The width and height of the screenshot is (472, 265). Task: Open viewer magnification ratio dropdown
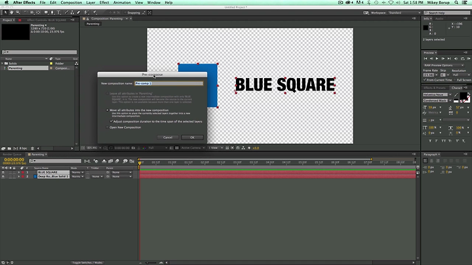[x=94, y=148]
